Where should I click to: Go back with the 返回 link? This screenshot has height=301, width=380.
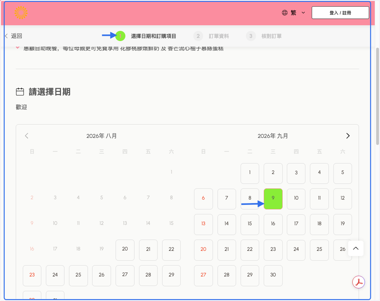[x=13, y=36]
